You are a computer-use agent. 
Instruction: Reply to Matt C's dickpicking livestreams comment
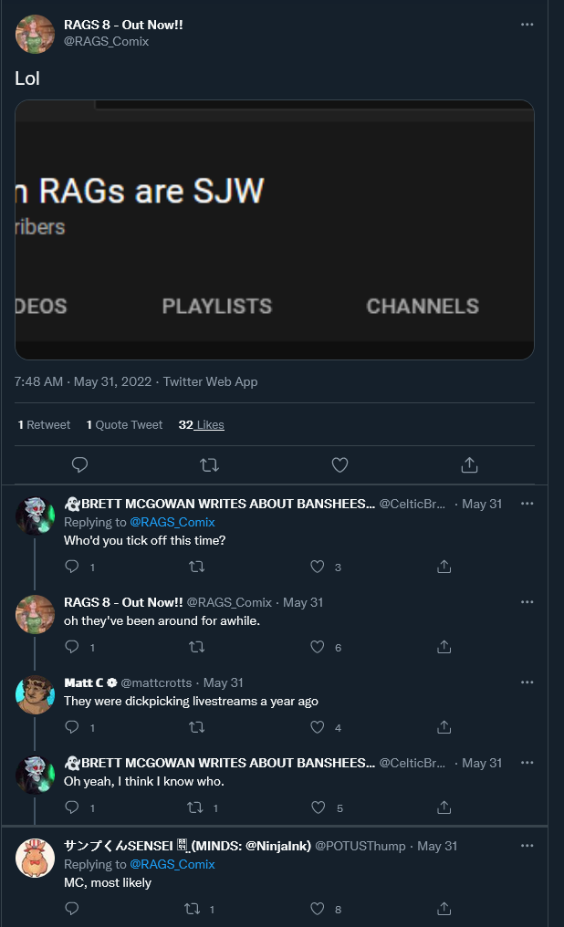71,726
